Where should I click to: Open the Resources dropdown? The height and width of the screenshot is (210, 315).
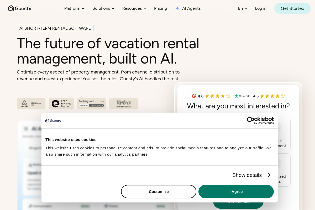tap(134, 8)
